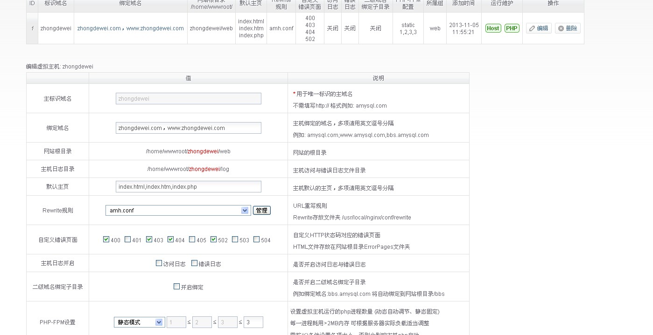Viewport: 653px width, 335px height.
Task: Check the 503 error page checkbox
Action: tap(235, 239)
